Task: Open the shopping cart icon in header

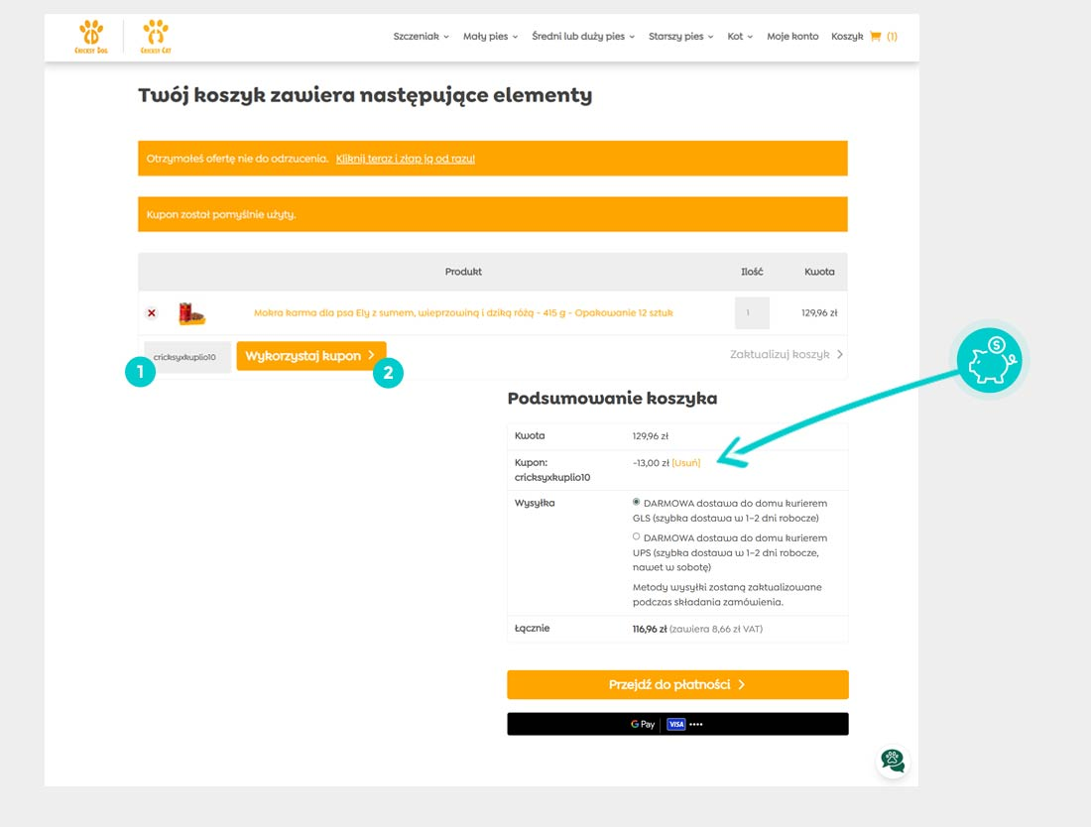Action: click(x=875, y=37)
